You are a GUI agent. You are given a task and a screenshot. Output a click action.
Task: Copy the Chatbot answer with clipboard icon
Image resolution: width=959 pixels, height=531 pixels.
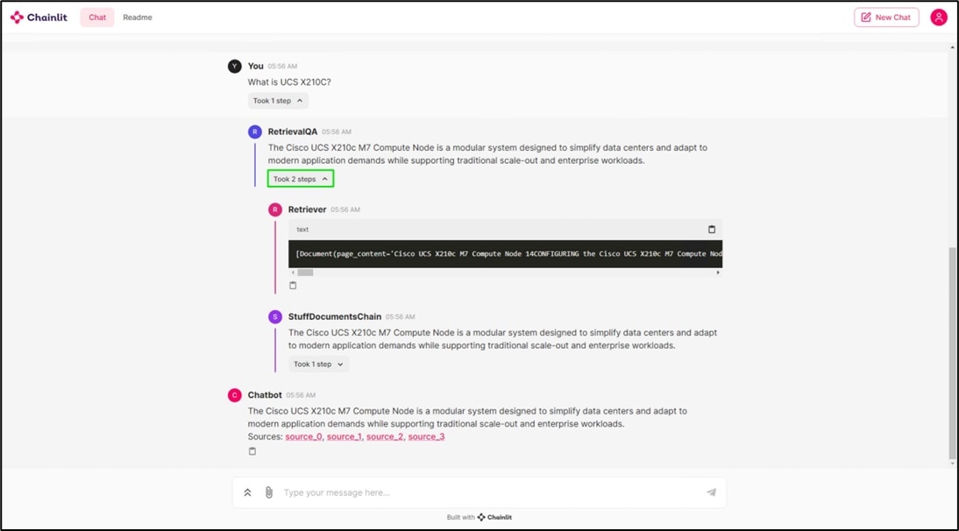tap(252, 451)
